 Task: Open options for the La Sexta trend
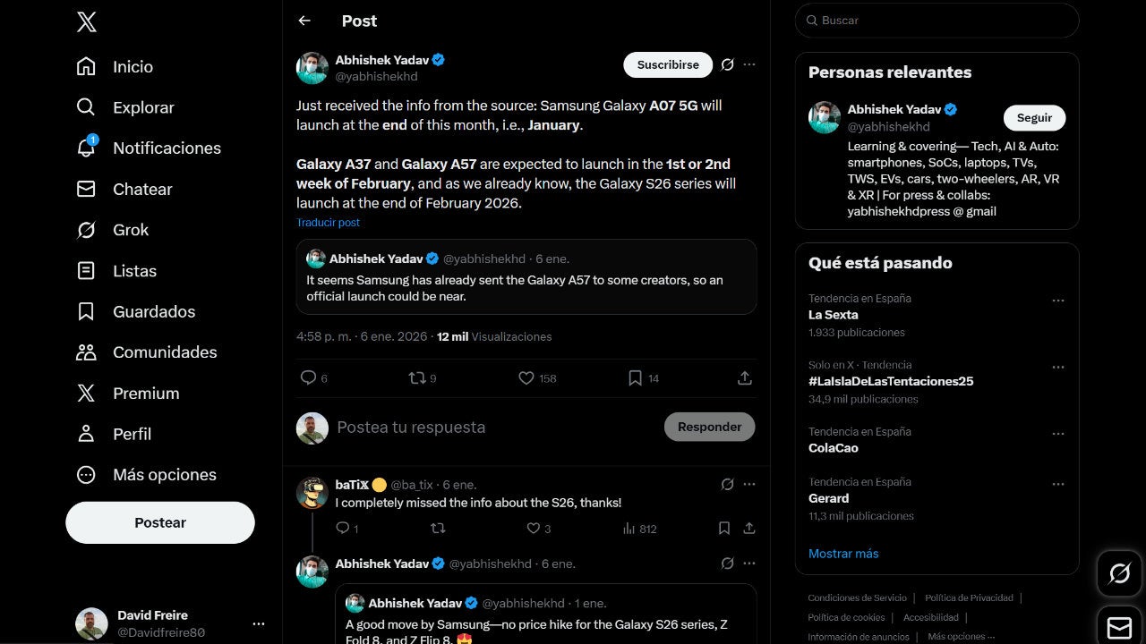1058,301
